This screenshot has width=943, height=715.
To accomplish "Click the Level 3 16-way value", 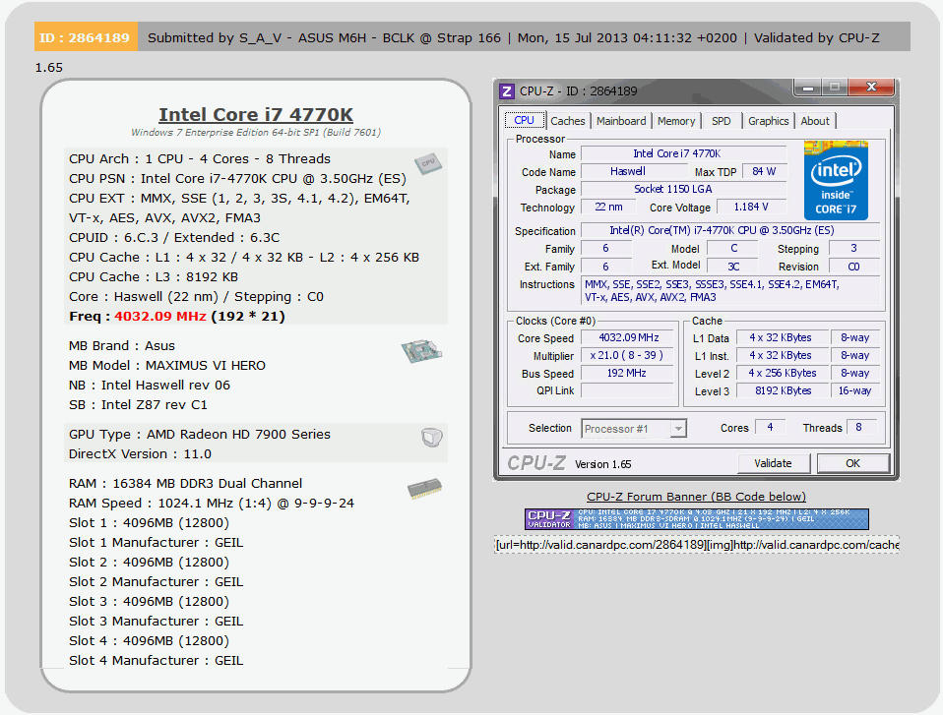I will point(854,391).
